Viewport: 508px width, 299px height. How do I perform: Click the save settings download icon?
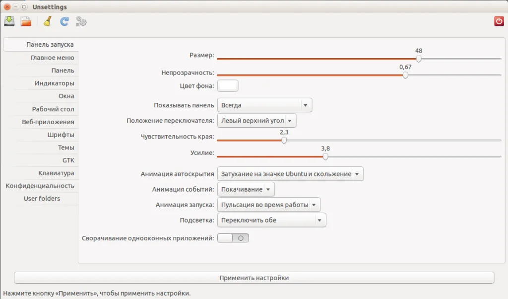click(9, 21)
